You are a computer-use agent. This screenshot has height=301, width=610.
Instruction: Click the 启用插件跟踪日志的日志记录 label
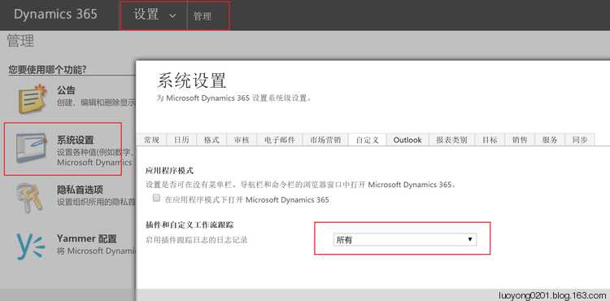coord(197,240)
